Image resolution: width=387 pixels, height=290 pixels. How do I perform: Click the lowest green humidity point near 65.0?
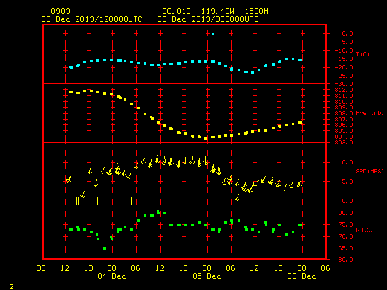pos(105,248)
